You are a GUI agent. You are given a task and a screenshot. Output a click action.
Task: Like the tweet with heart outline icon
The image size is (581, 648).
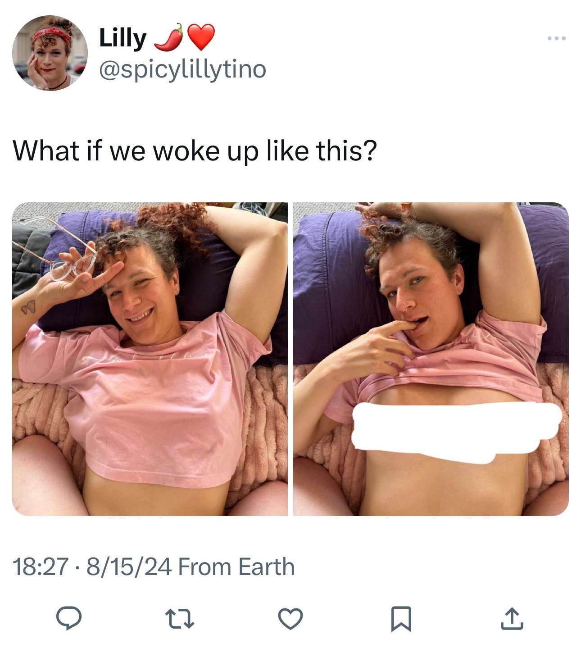coord(290,618)
